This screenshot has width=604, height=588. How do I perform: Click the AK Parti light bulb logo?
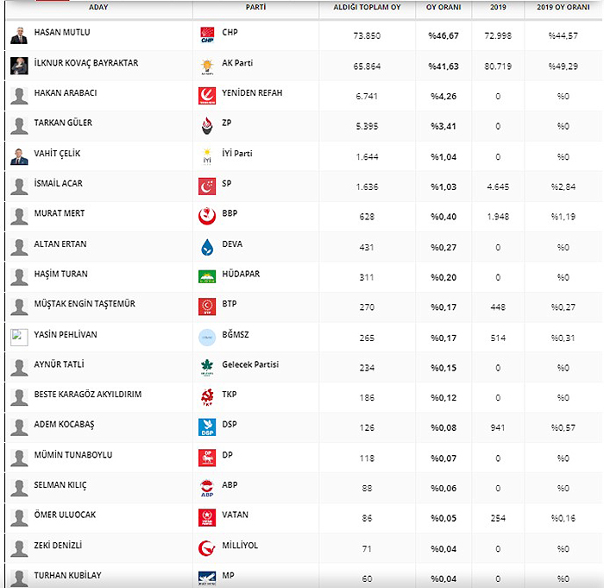(207, 66)
